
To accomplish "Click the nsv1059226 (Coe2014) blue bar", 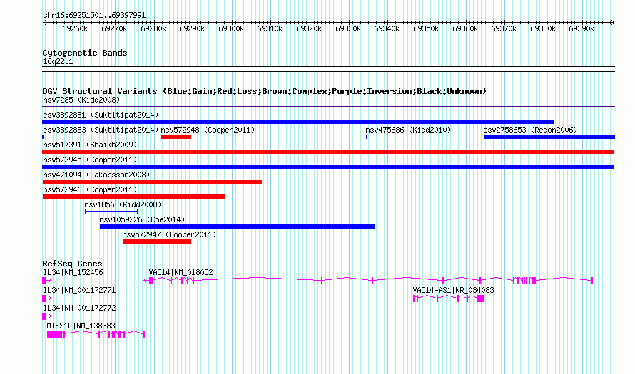I will click(x=238, y=227).
